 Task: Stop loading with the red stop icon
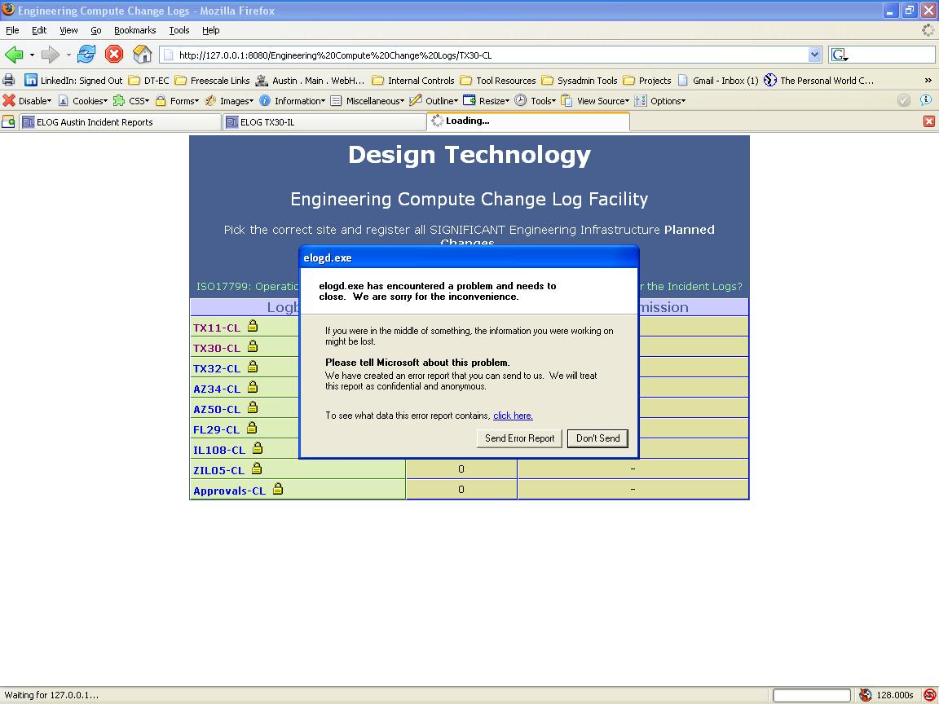[x=114, y=55]
